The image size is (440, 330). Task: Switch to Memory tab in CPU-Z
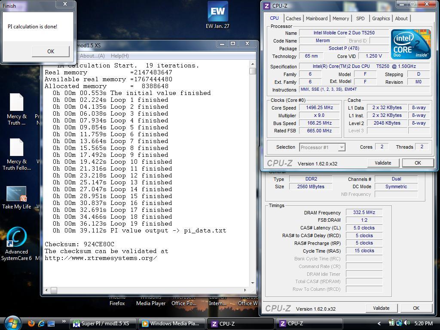click(341, 18)
